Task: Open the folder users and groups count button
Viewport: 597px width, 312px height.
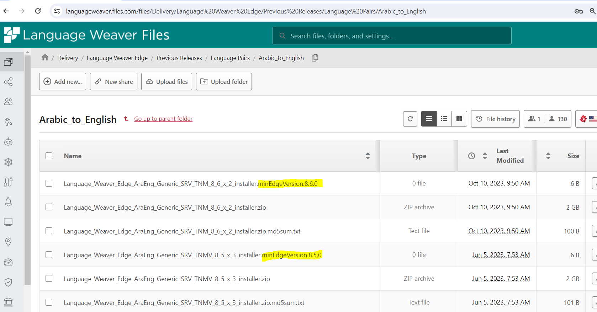Action: [548, 119]
